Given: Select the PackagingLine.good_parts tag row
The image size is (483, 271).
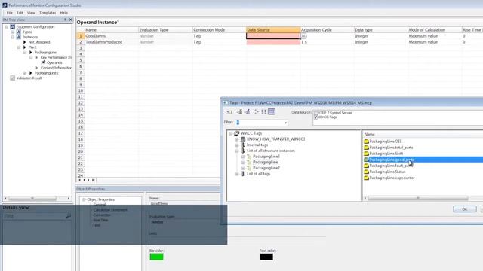Looking at the screenshot, I should pos(423,160).
